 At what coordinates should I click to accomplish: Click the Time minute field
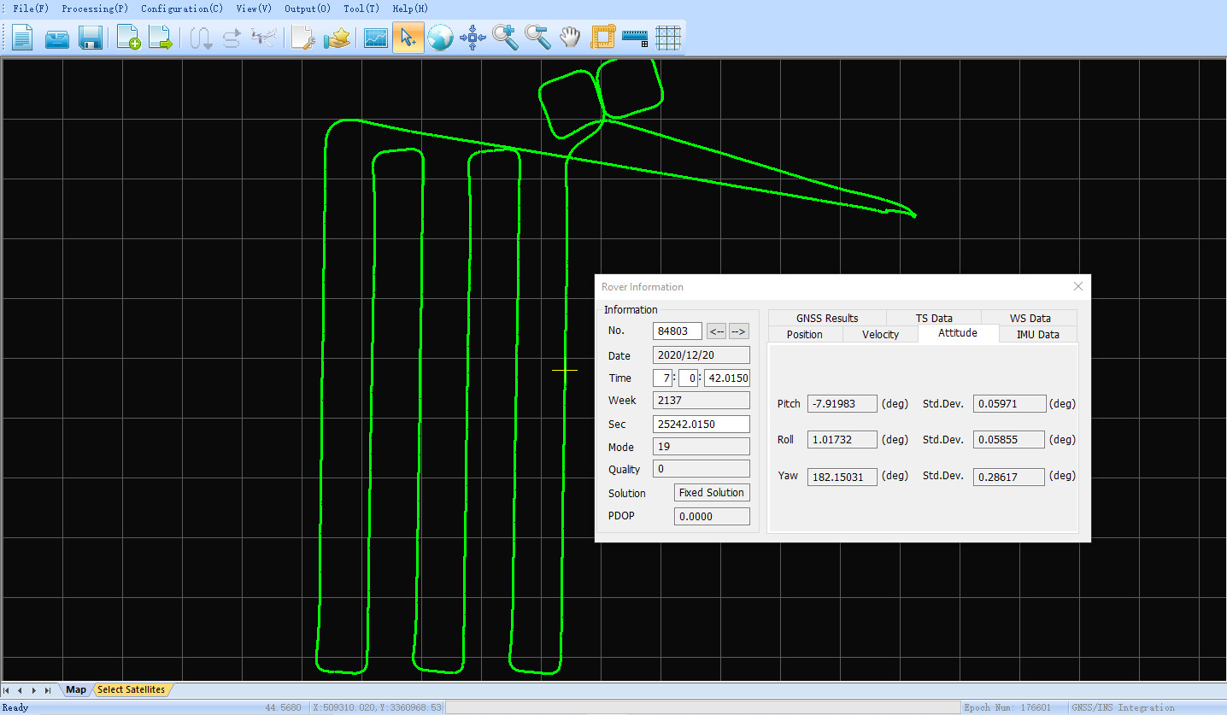[688, 378]
